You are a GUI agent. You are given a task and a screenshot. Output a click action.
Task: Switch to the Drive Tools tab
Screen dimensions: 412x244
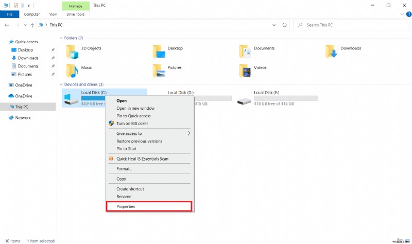click(x=75, y=14)
